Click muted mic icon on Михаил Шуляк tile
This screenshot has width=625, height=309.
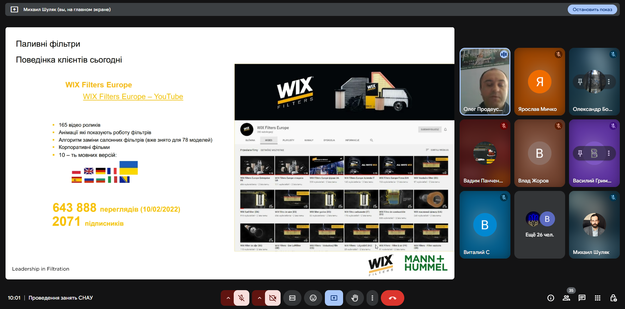(x=613, y=197)
